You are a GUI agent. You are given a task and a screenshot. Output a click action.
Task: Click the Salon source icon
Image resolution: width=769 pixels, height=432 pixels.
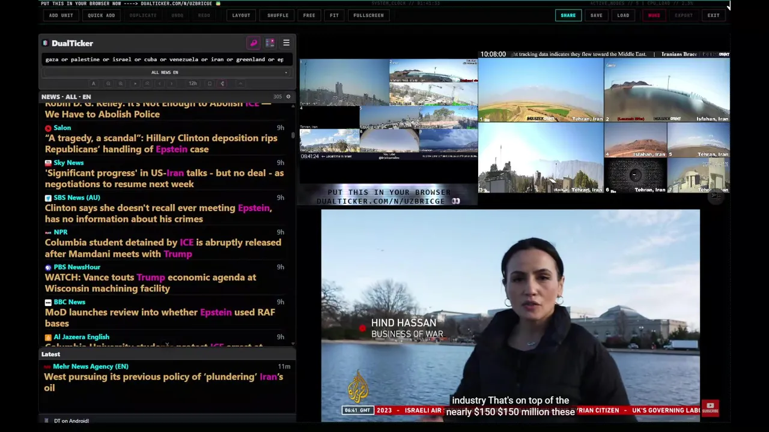[x=48, y=128]
